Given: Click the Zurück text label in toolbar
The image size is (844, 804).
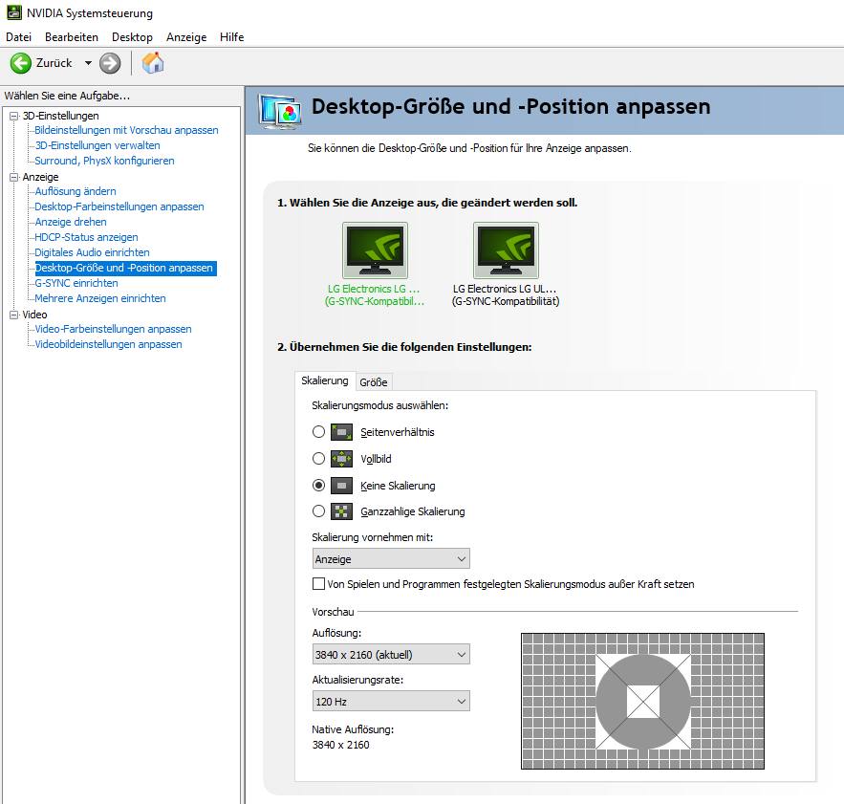Looking at the screenshot, I should (54, 63).
